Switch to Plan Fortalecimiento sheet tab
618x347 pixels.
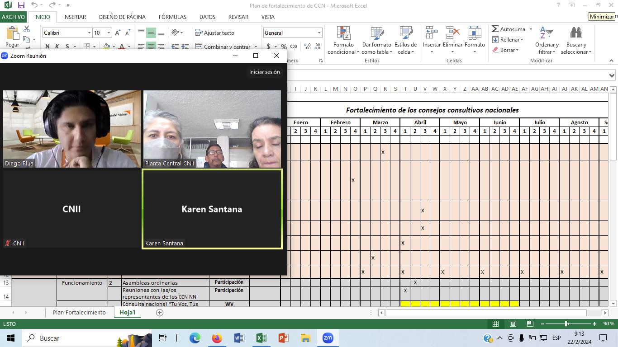pyautogui.click(x=79, y=313)
